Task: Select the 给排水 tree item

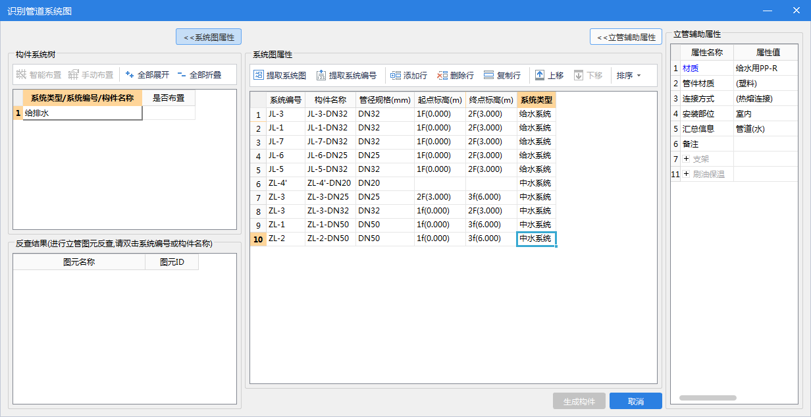Action: pos(82,113)
